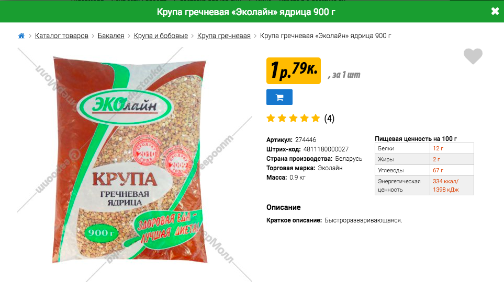The height and width of the screenshot is (295, 504).
Task: Click the yellow 1р.79к. price tag
Action: click(294, 70)
